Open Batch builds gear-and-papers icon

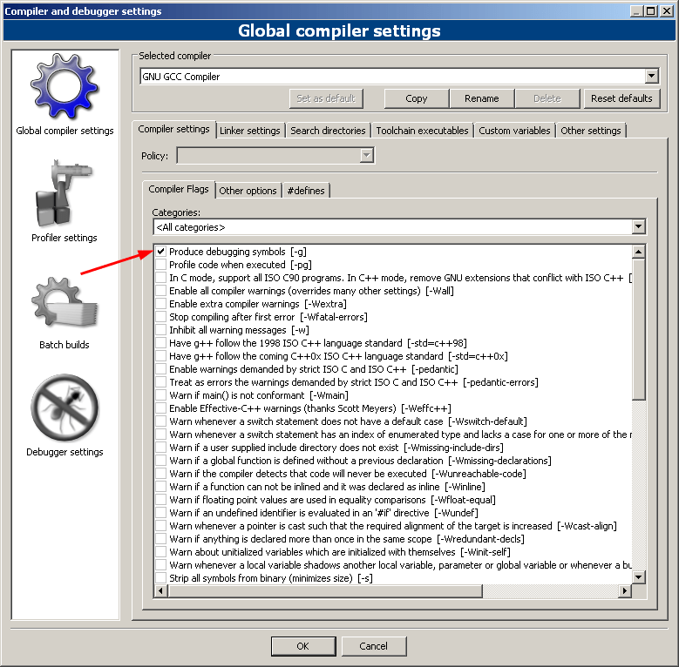[x=65, y=301]
